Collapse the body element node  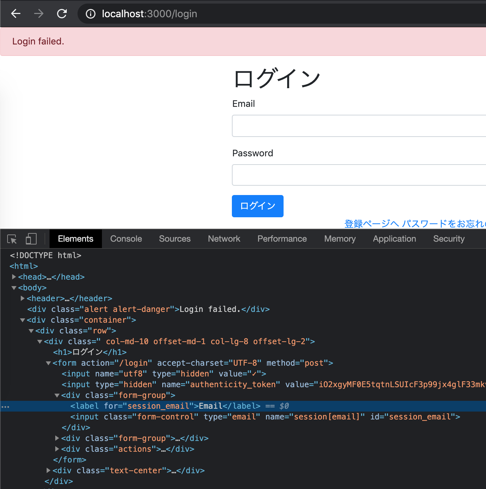tap(14, 288)
